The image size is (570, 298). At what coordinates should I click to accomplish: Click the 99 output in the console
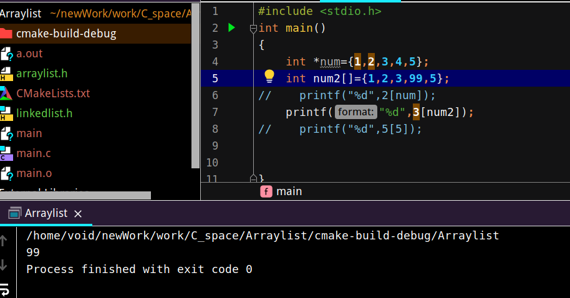(33, 252)
